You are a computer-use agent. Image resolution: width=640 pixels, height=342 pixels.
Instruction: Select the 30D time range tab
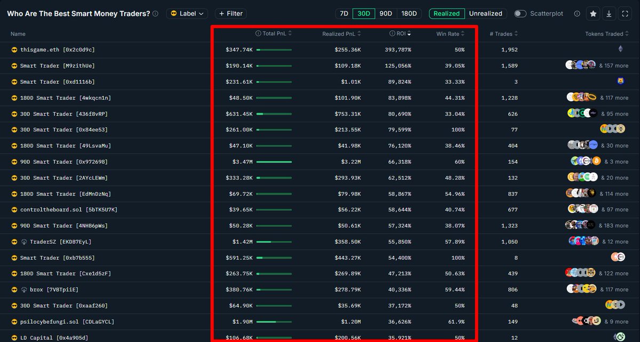coord(364,14)
